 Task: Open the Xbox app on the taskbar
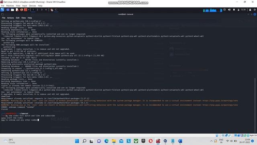[136, 141]
